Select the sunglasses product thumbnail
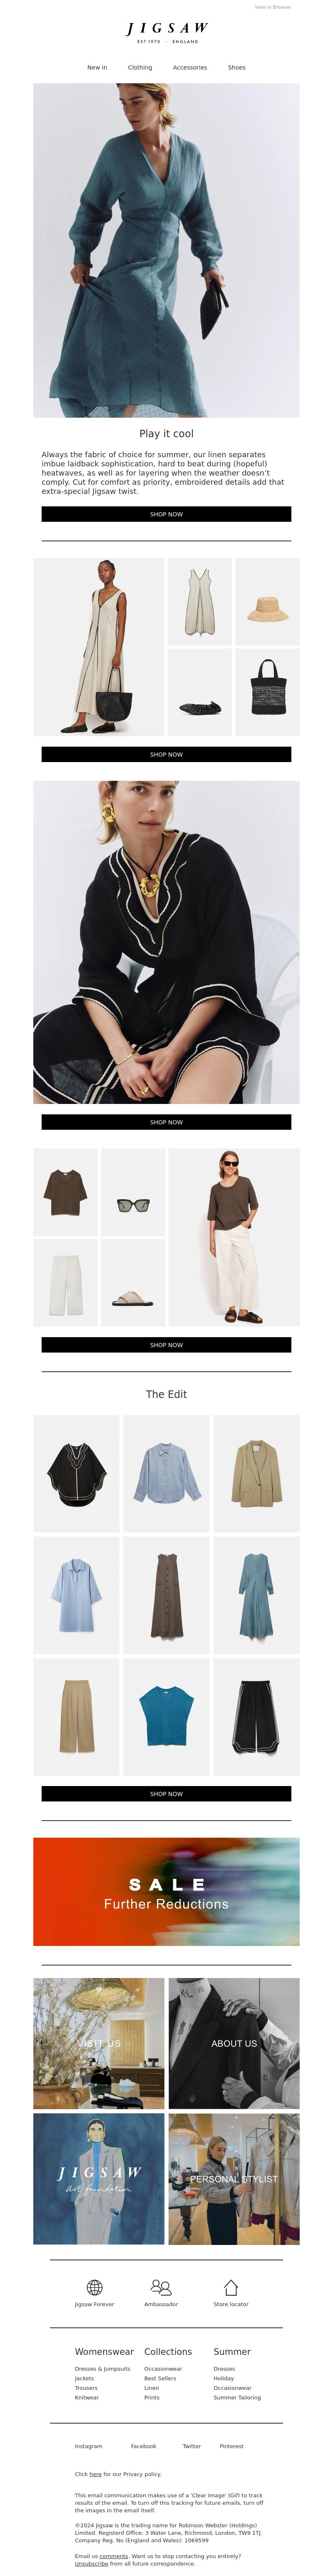333x2576 pixels. (x=133, y=1192)
